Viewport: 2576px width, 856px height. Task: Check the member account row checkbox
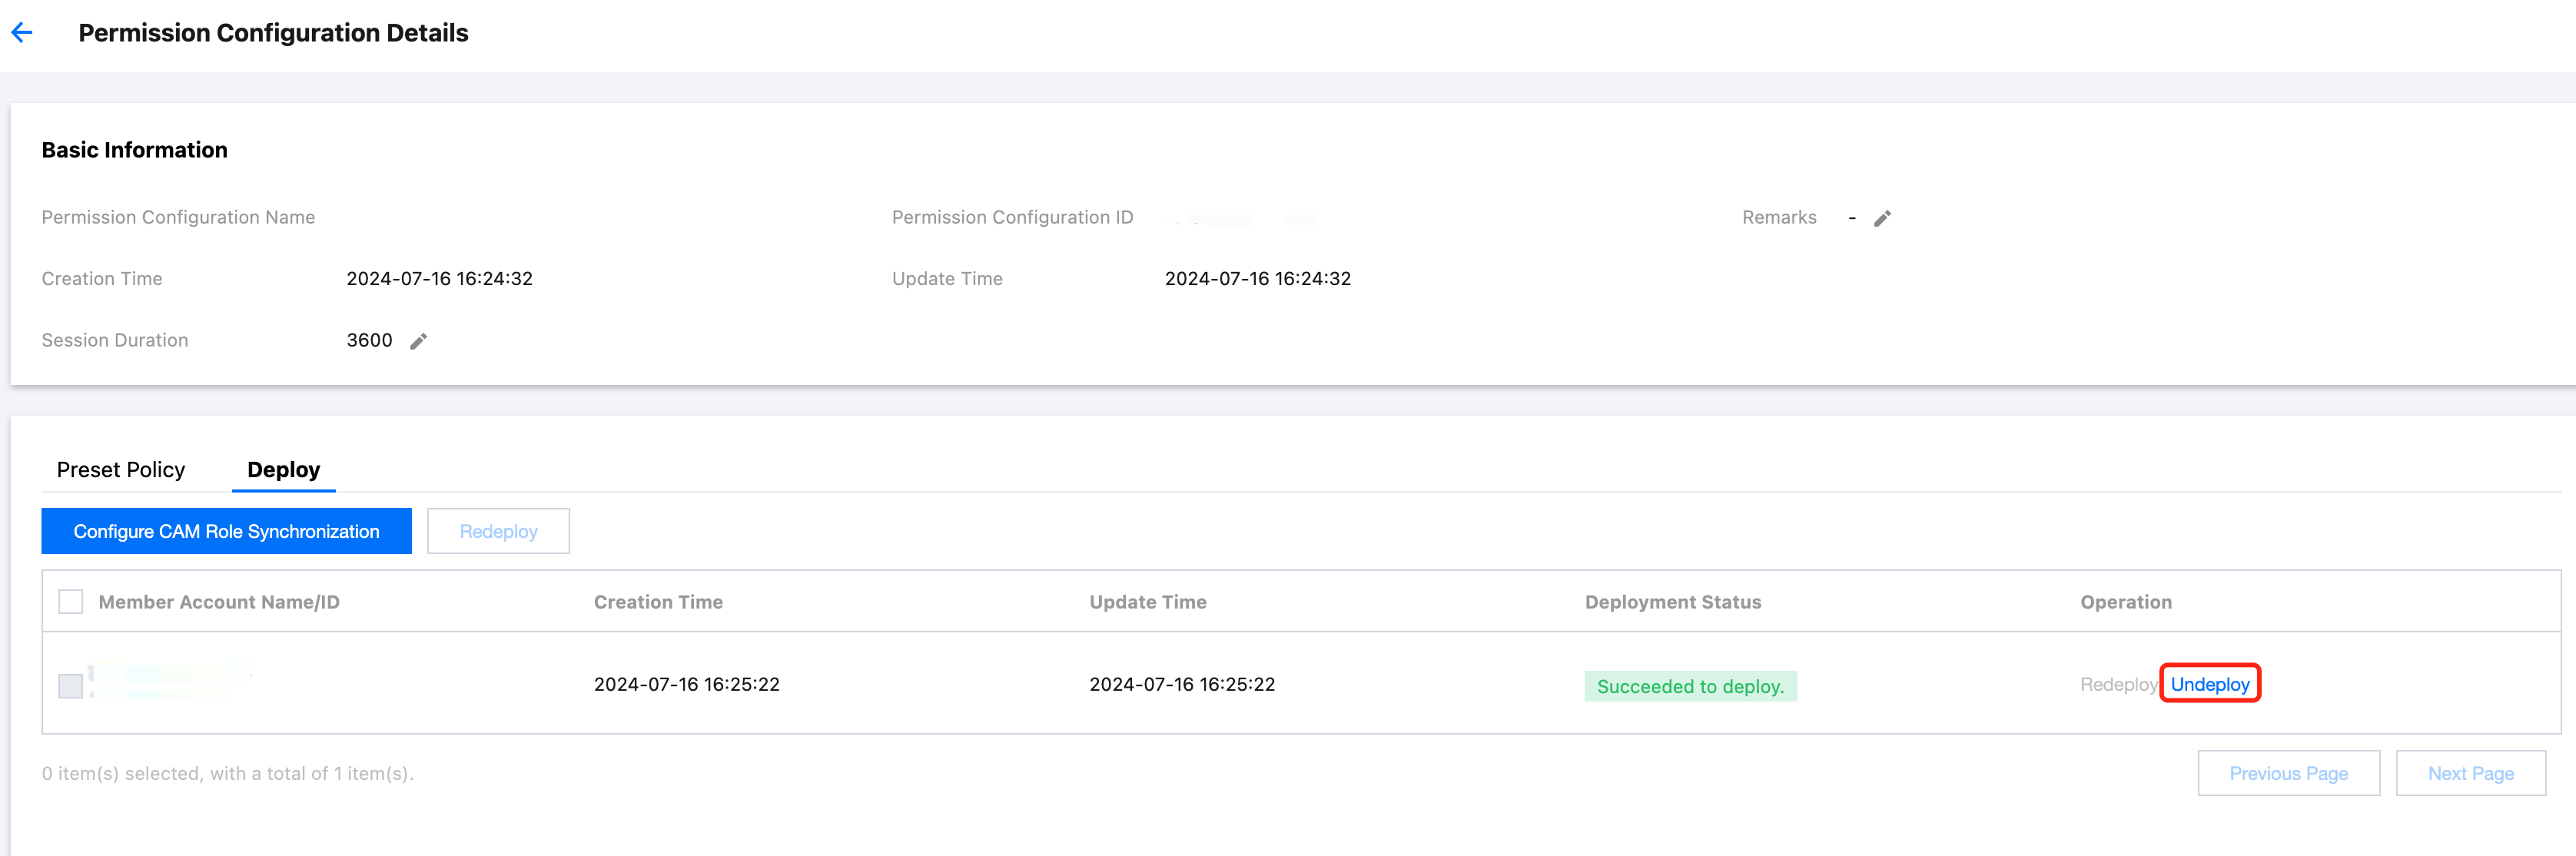click(x=71, y=685)
